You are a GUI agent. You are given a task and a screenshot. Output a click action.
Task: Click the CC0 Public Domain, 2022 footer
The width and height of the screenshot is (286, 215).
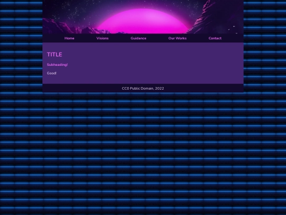[143, 88]
